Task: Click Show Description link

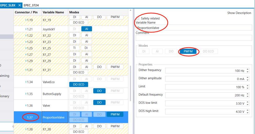Action: (239, 13)
